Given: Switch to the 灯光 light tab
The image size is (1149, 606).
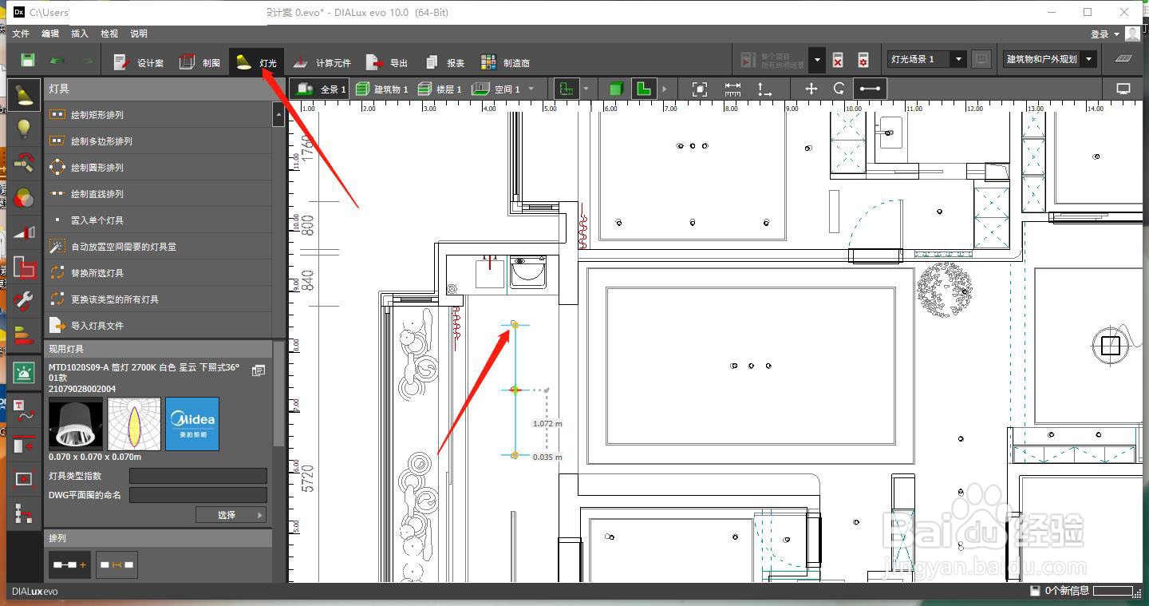Looking at the screenshot, I should 256,62.
